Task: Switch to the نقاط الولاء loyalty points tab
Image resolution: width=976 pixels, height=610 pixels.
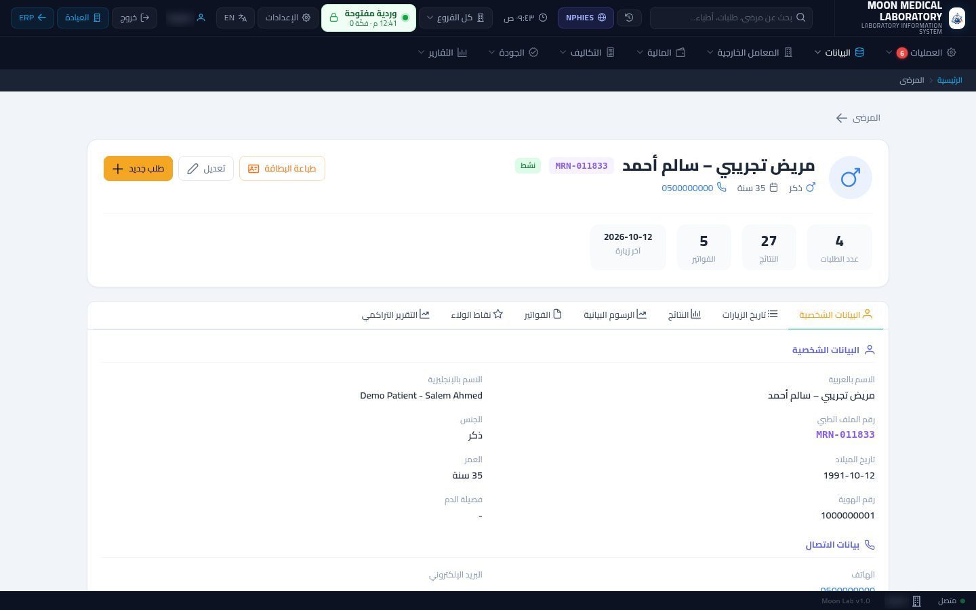Action: [476, 315]
